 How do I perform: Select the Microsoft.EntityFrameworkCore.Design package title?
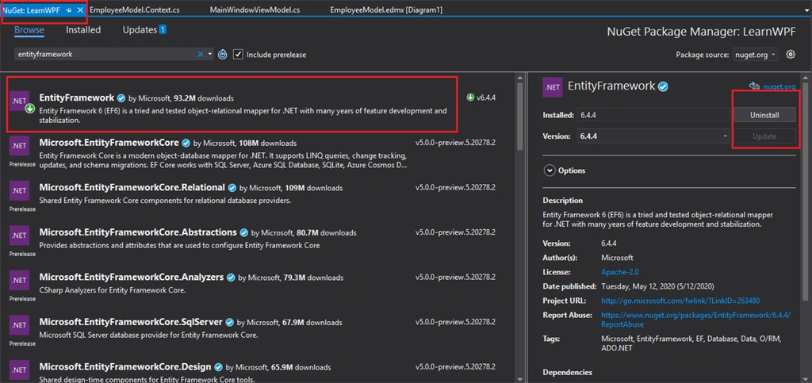125,366
